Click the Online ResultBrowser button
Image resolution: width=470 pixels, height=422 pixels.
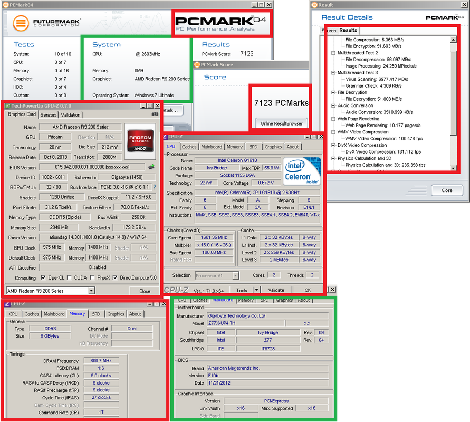click(x=282, y=123)
